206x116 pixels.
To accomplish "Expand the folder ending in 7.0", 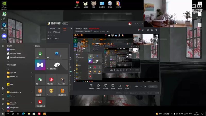I will tap(20, 77).
